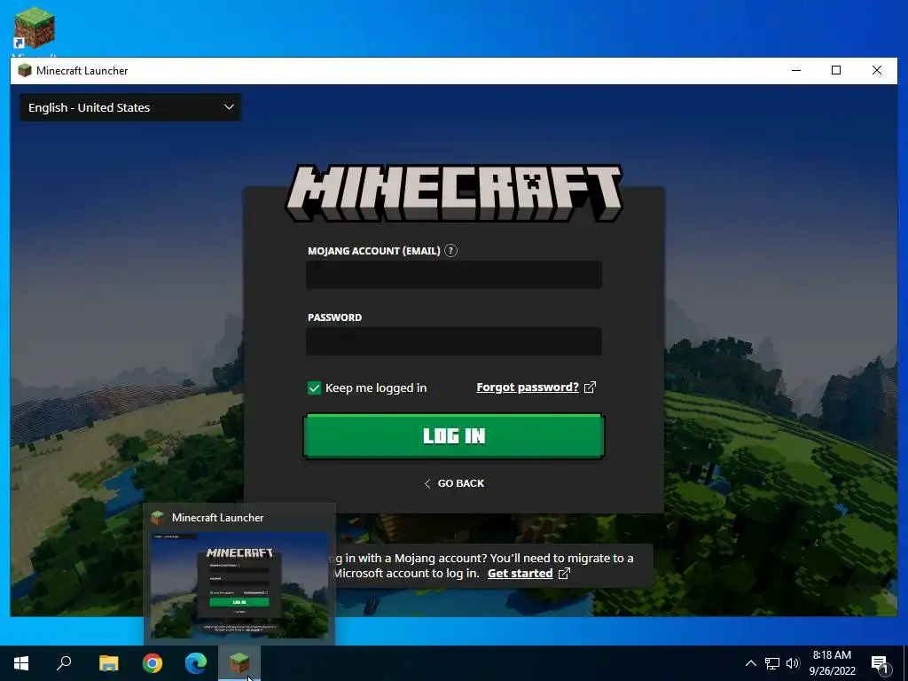This screenshot has width=908, height=681.
Task: Click the external link icon beside Forgot password
Action: [590, 387]
